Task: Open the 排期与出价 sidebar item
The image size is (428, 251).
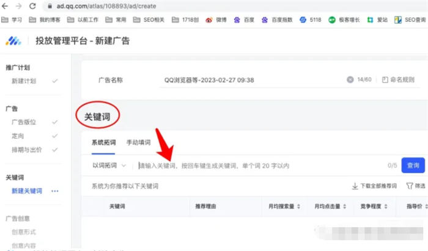Action: click(x=26, y=150)
